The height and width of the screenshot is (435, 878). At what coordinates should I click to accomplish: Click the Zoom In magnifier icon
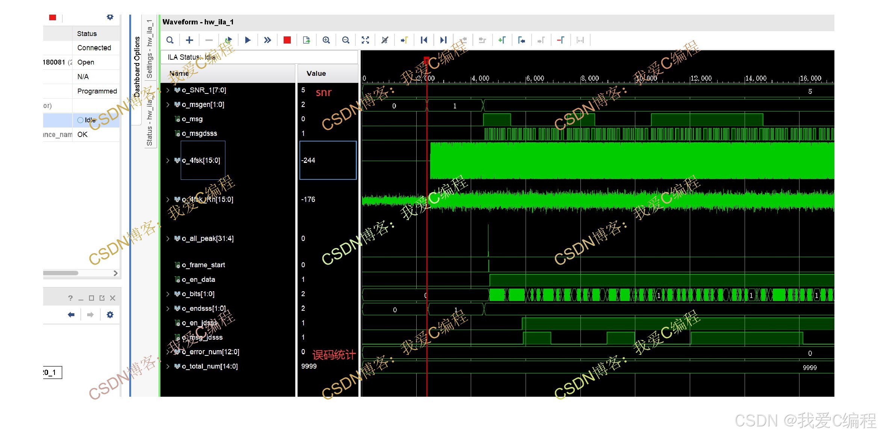[326, 40]
